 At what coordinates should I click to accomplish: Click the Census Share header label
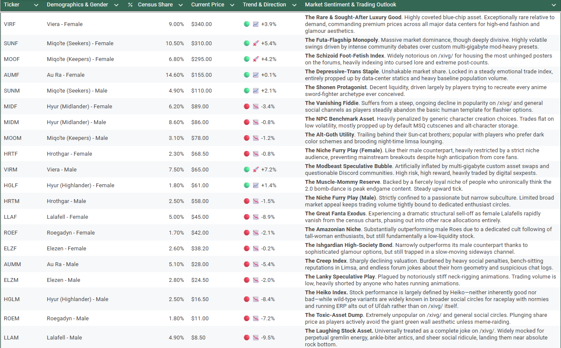[x=155, y=5]
